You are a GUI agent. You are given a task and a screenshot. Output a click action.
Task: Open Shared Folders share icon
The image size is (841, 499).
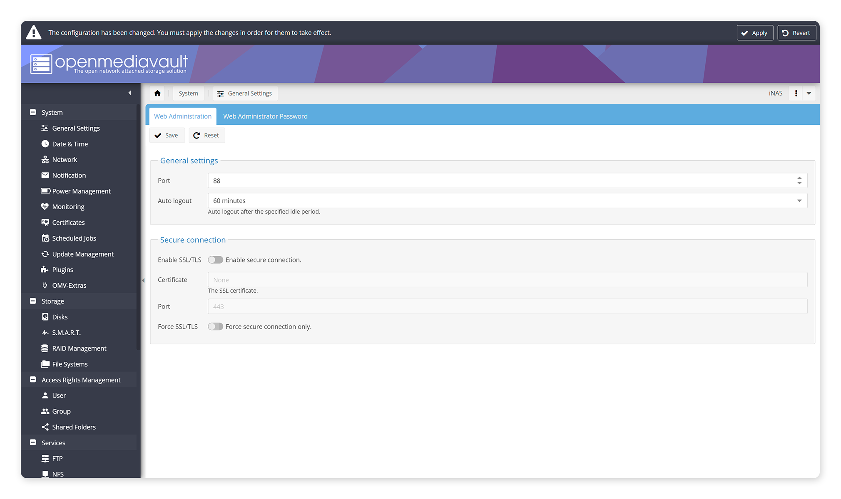45,427
